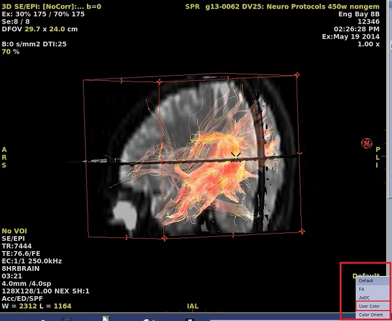Click the orange GE logo
392x321 pixels.
click(367, 143)
